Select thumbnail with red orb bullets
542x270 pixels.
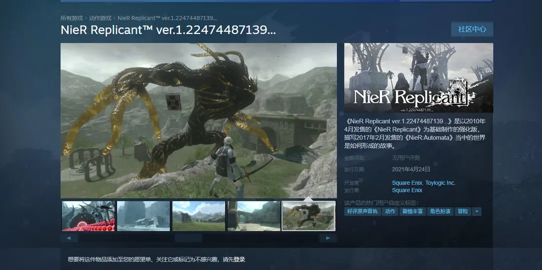click(x=88, y=216)
